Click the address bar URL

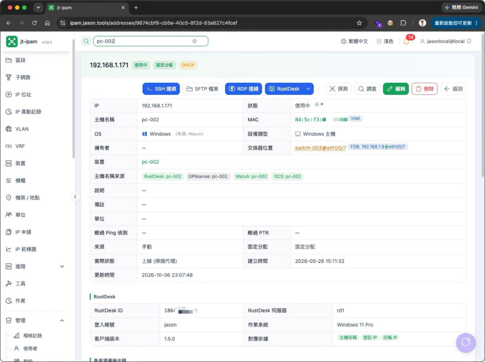[x=153, y=23]
